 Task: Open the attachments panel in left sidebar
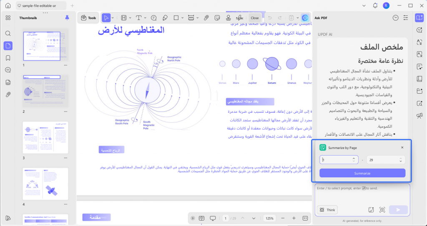pos(8,94)
